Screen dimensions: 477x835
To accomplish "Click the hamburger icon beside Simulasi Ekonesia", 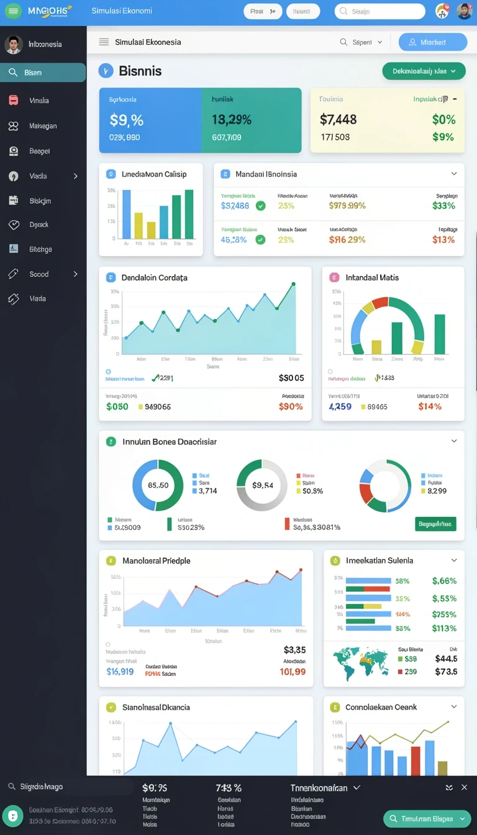I will [104, 42].
